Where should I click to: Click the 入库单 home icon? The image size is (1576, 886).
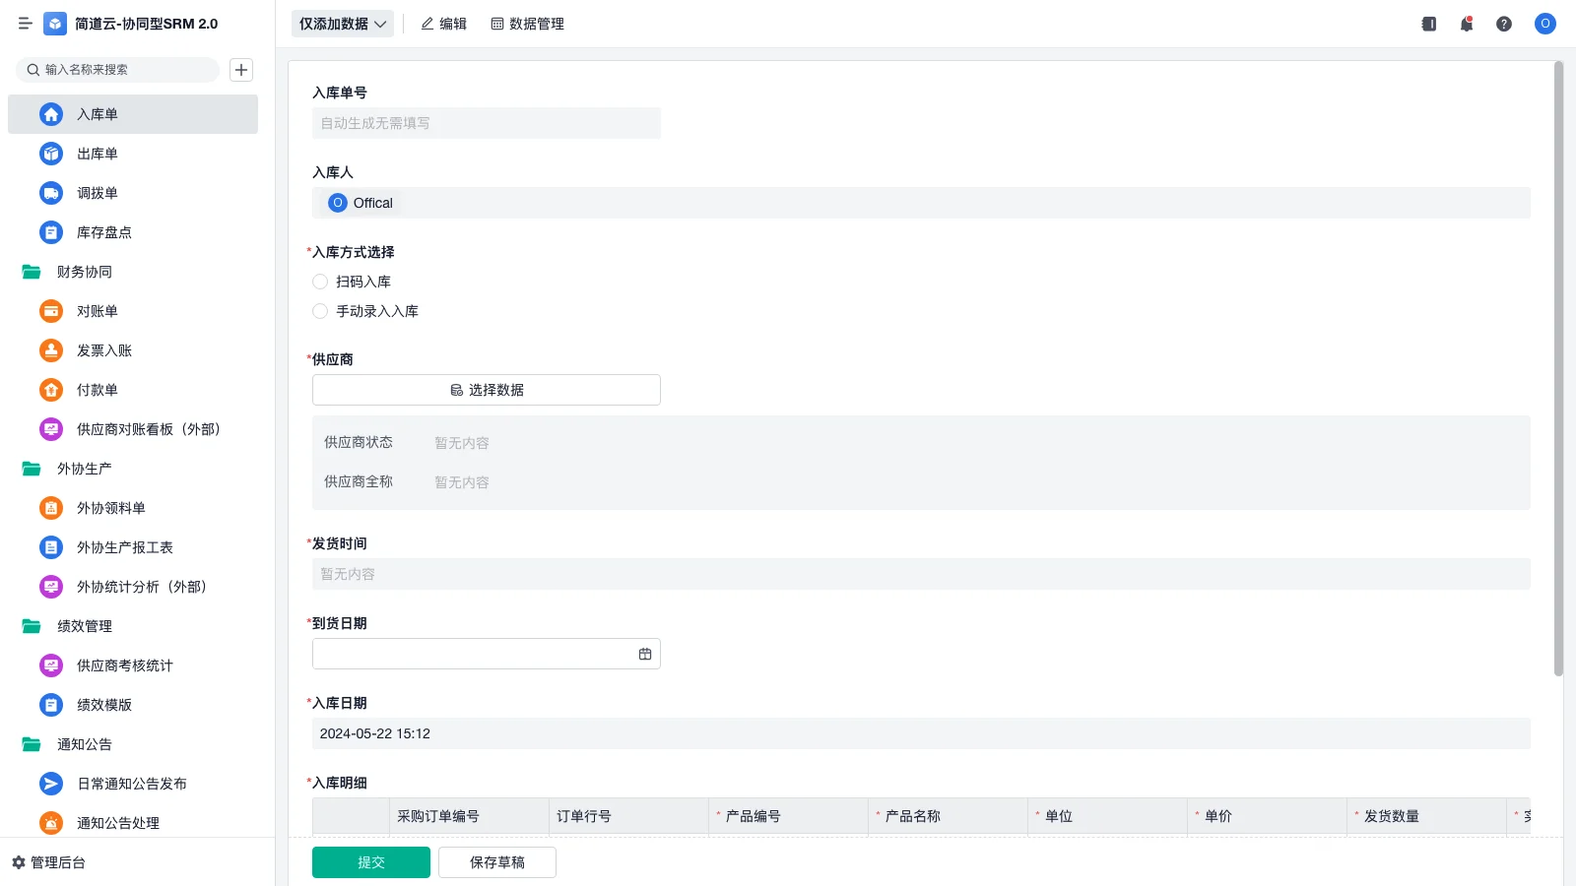coord(51,114)
